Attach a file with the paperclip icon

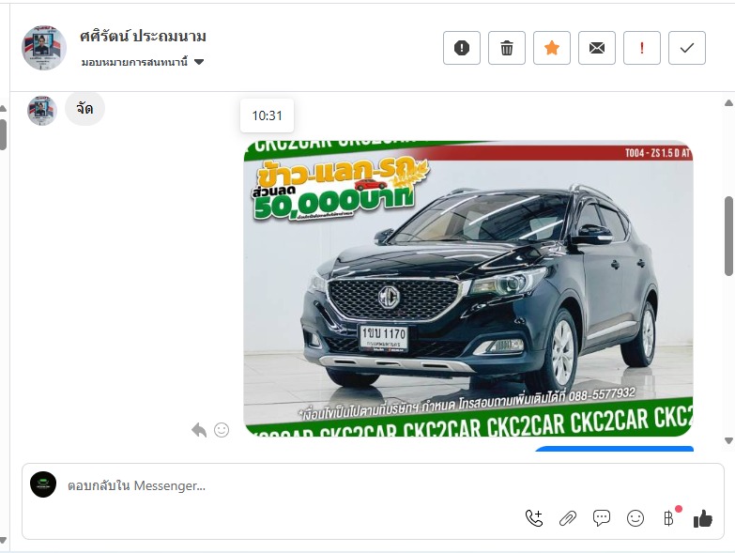click(568, 518)
